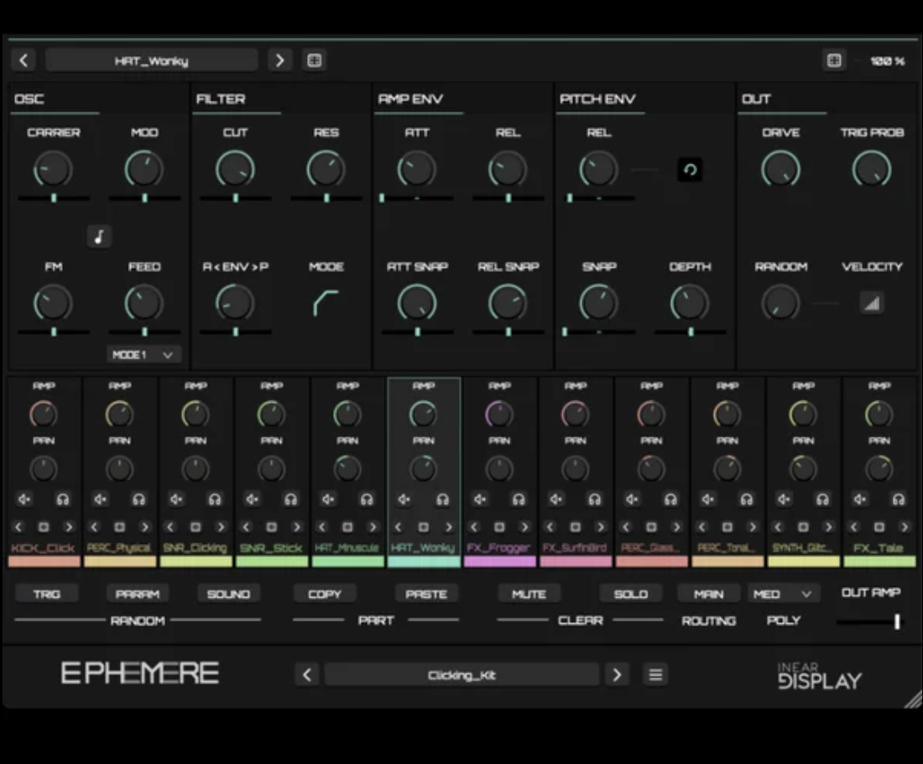Click the COPY part button
The image size is (923, 764).
tap(325, 594)
